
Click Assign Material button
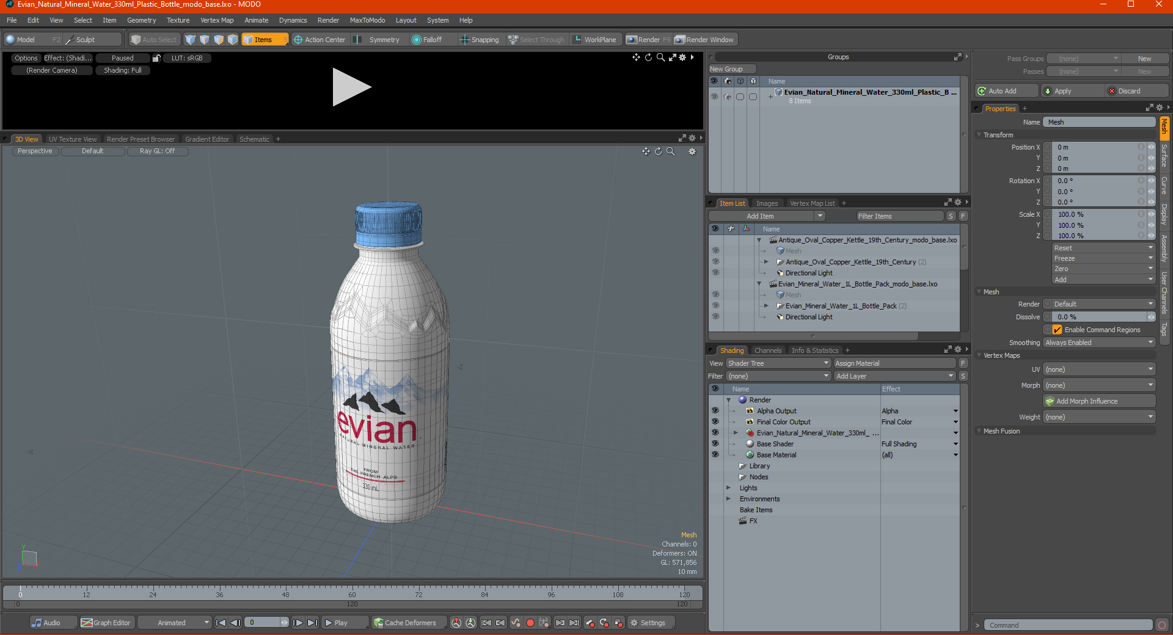point(894,363)
